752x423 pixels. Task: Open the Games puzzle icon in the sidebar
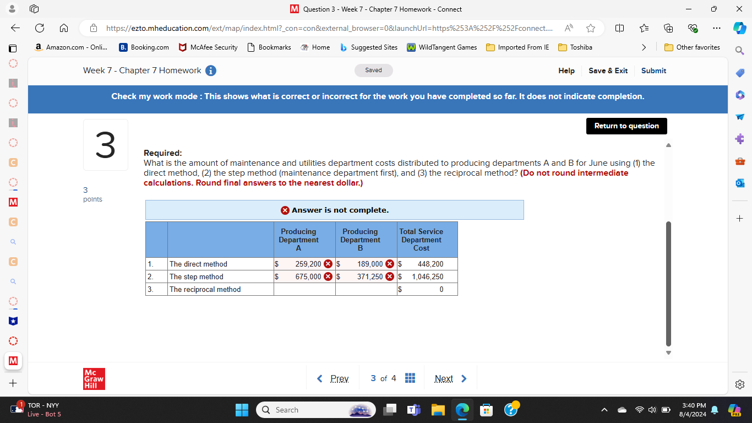tap(739, 139)
